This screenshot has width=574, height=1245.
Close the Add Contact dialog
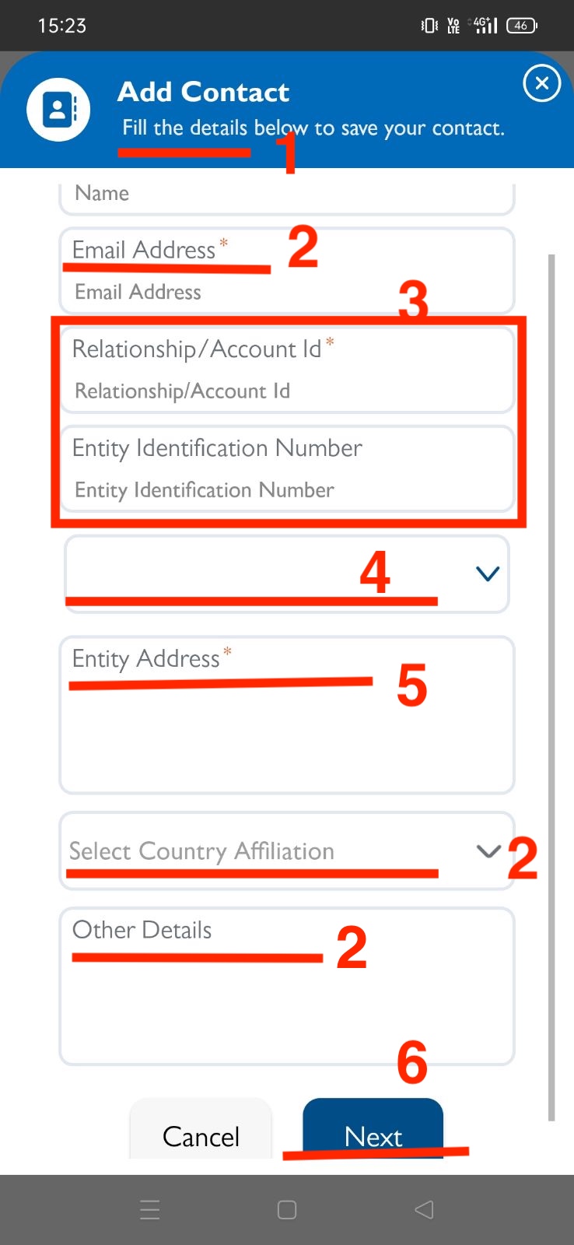541,83
